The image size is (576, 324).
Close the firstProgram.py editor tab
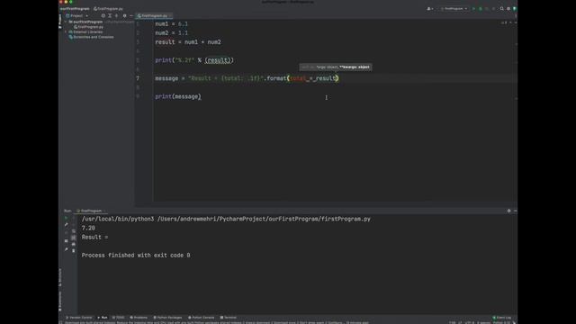click(x=170, y=16)
